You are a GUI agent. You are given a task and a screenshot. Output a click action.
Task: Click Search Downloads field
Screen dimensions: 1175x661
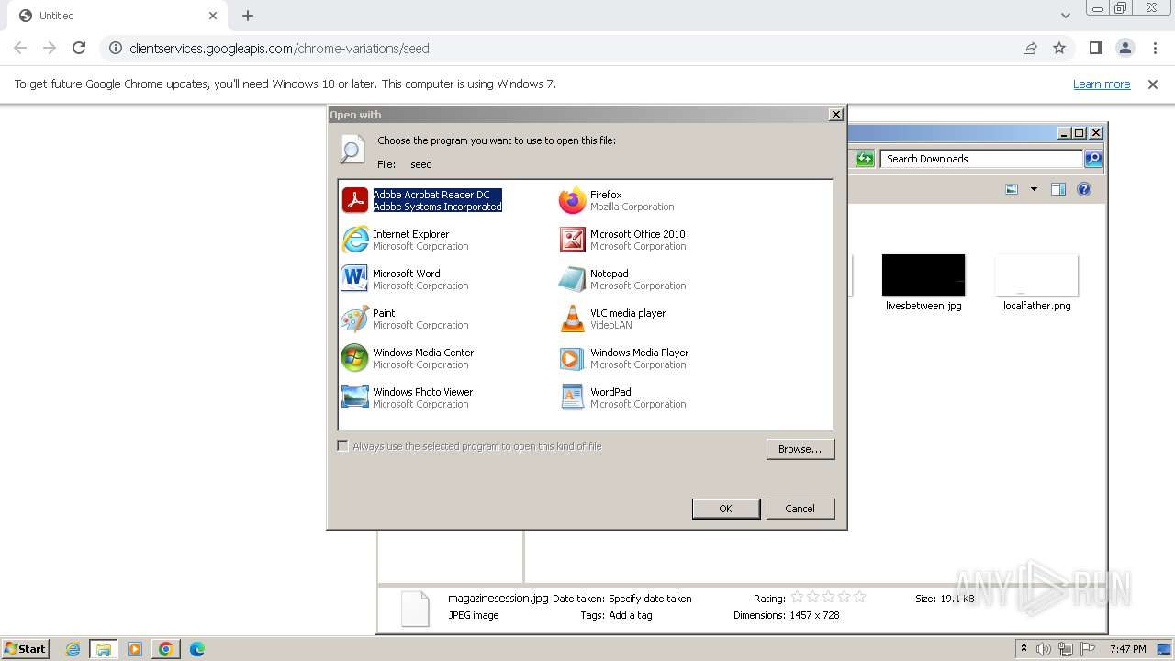tap(980, 159)
